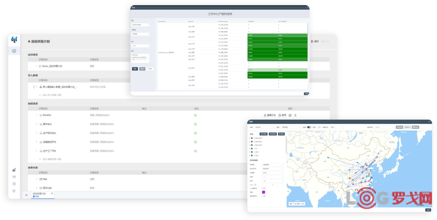Click 查看日志 for Baseline row
This screenshot has height=220, width=437.
click(x=269, y=115)
